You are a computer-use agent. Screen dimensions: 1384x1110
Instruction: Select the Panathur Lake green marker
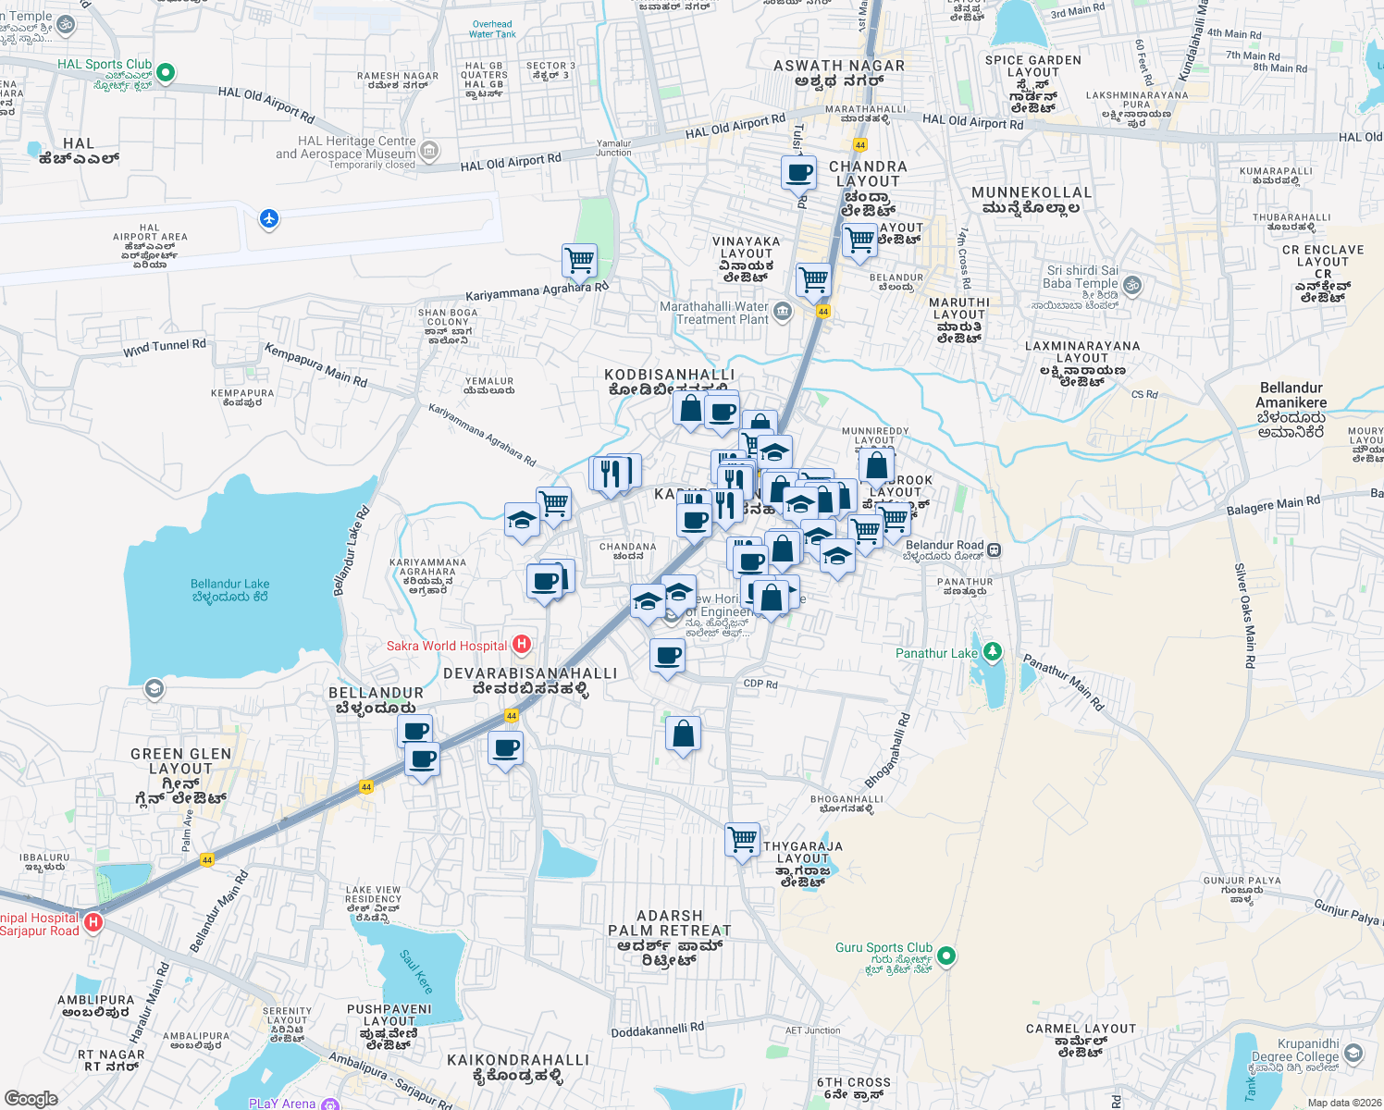(993, 651)
